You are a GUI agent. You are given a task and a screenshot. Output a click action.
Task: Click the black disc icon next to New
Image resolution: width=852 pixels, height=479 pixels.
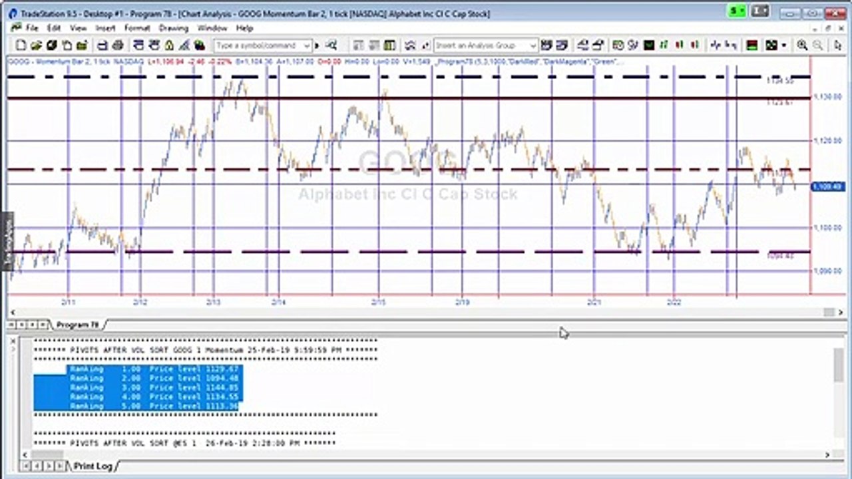point(51,45)
